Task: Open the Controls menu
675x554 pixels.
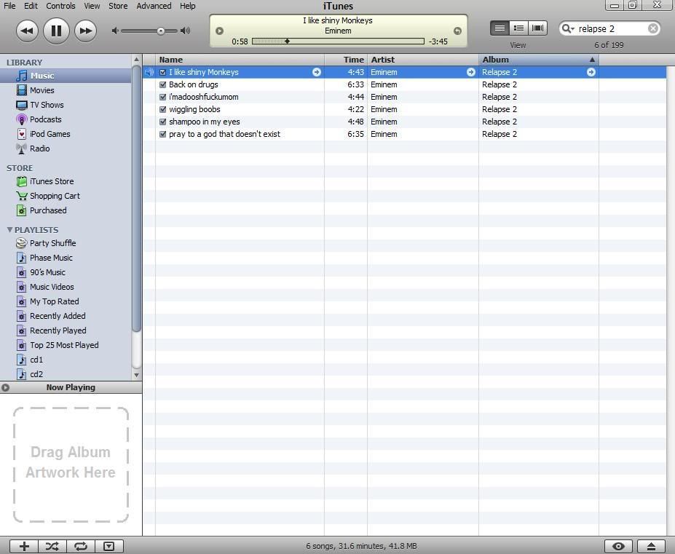Action: 60,6
